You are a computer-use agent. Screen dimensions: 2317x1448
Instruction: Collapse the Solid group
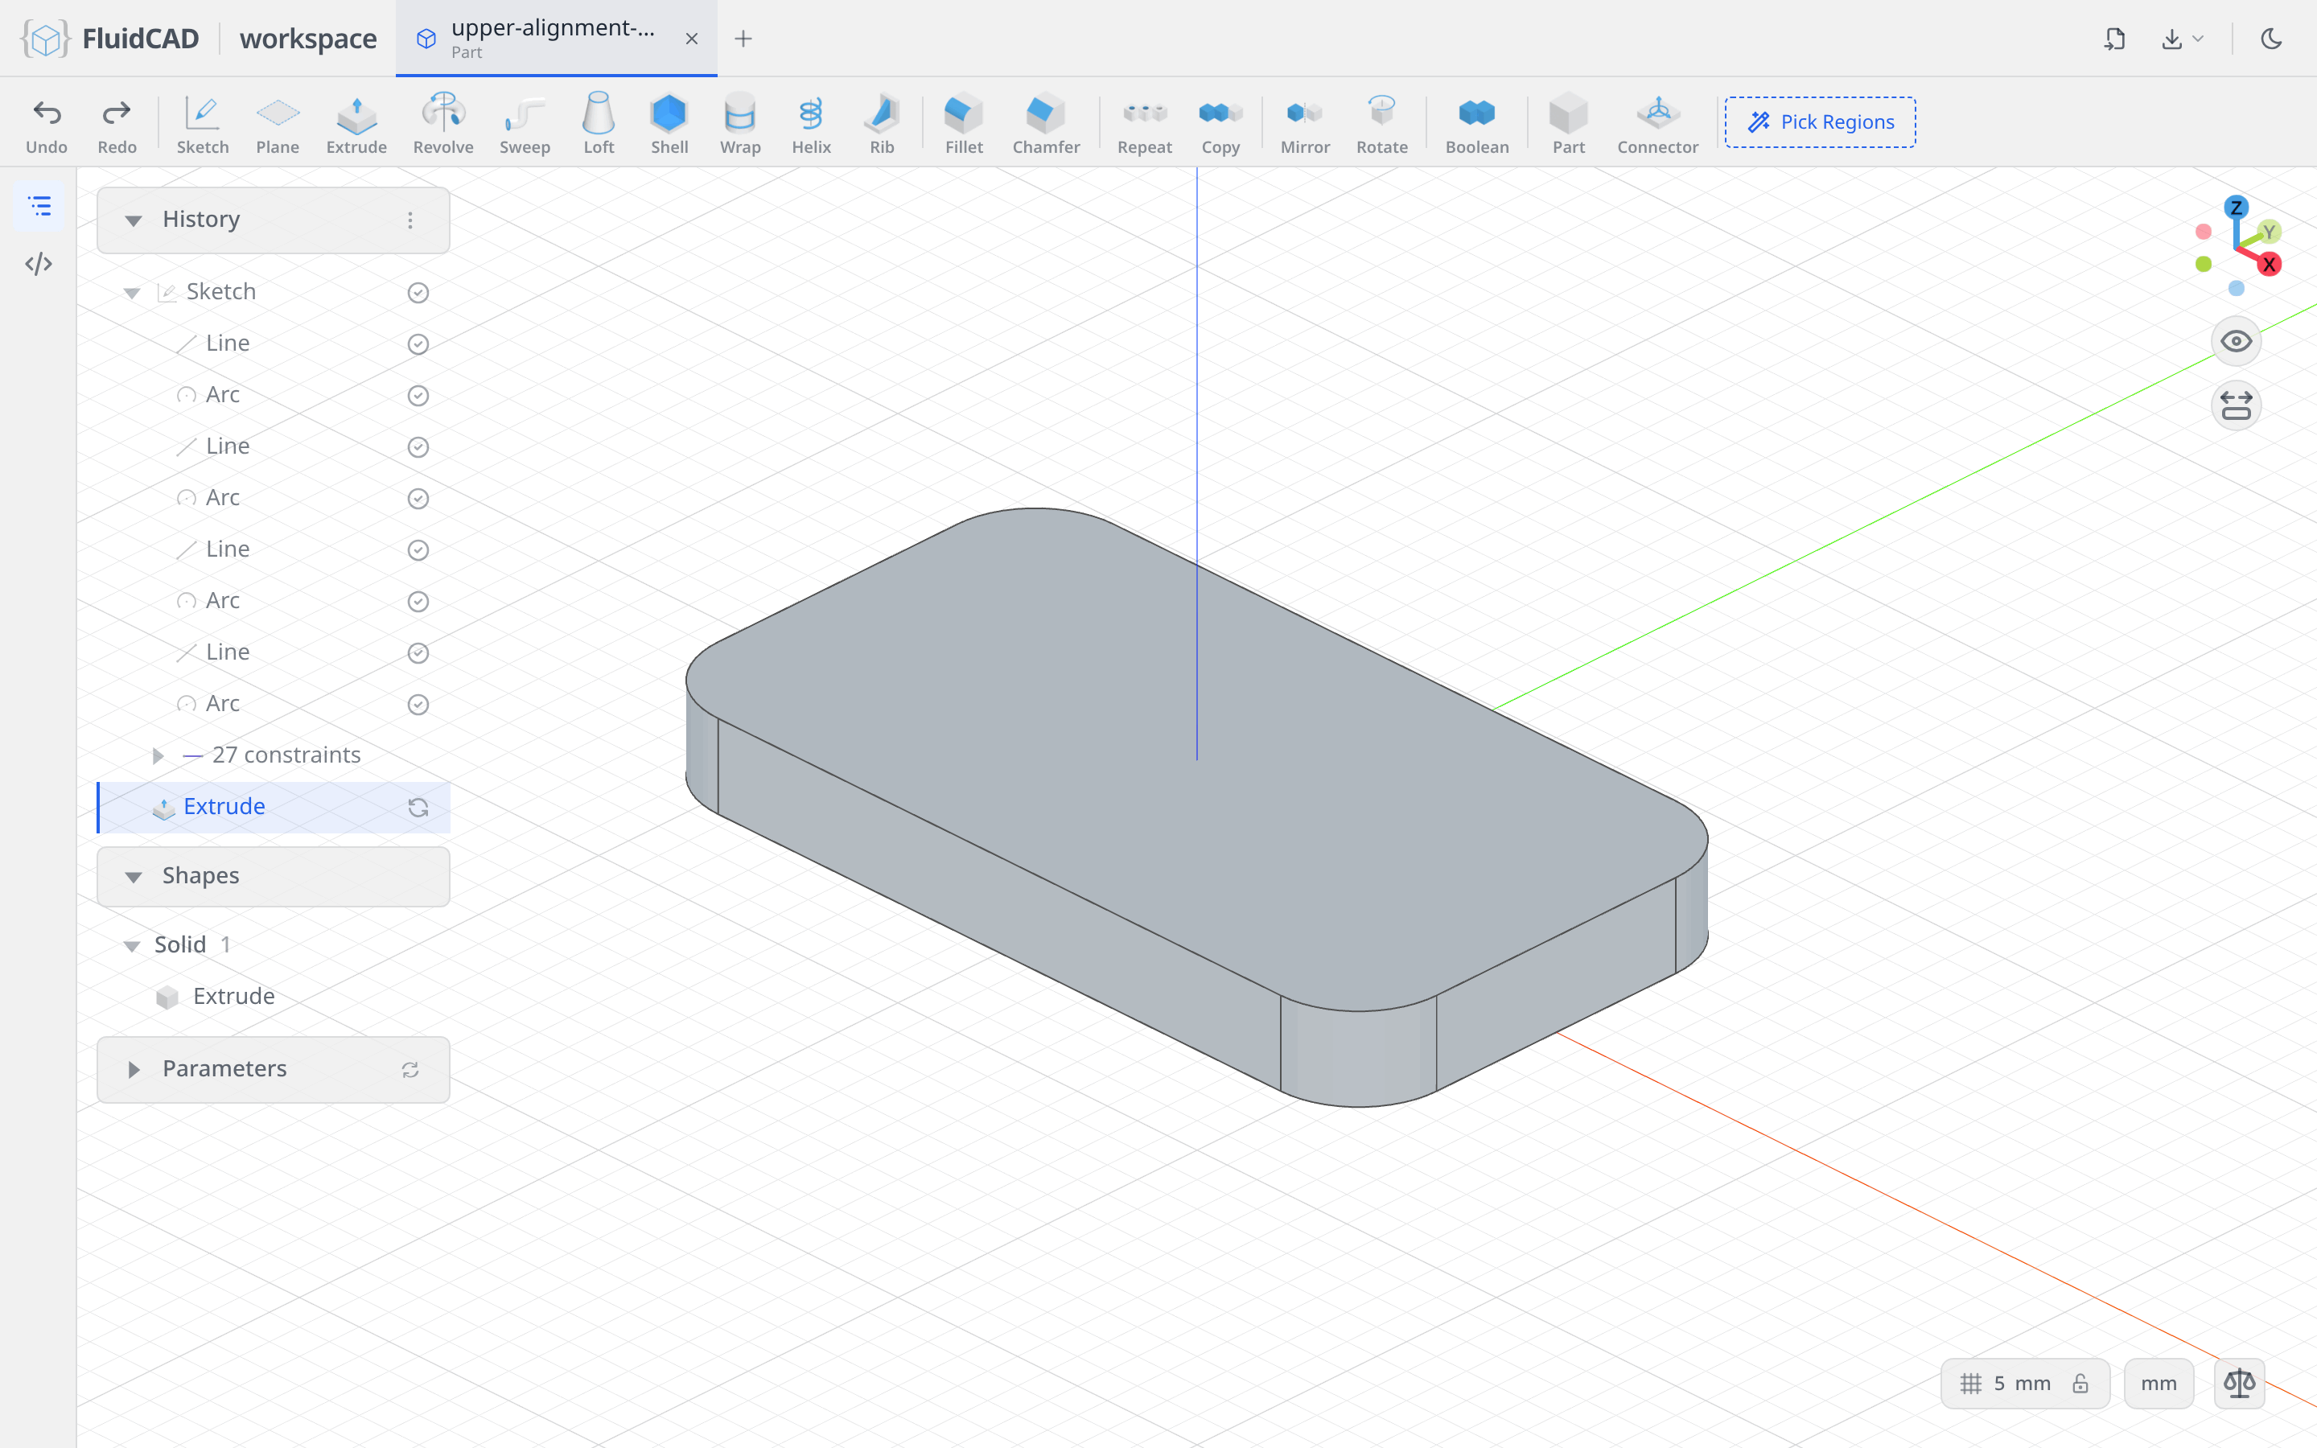[x=132, y=946]
